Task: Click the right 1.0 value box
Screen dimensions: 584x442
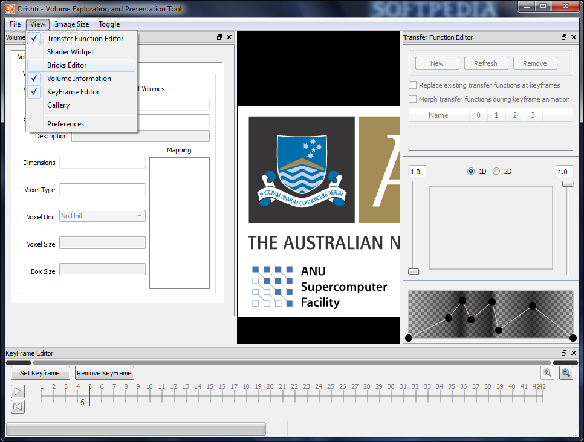Action: (565, 171)
